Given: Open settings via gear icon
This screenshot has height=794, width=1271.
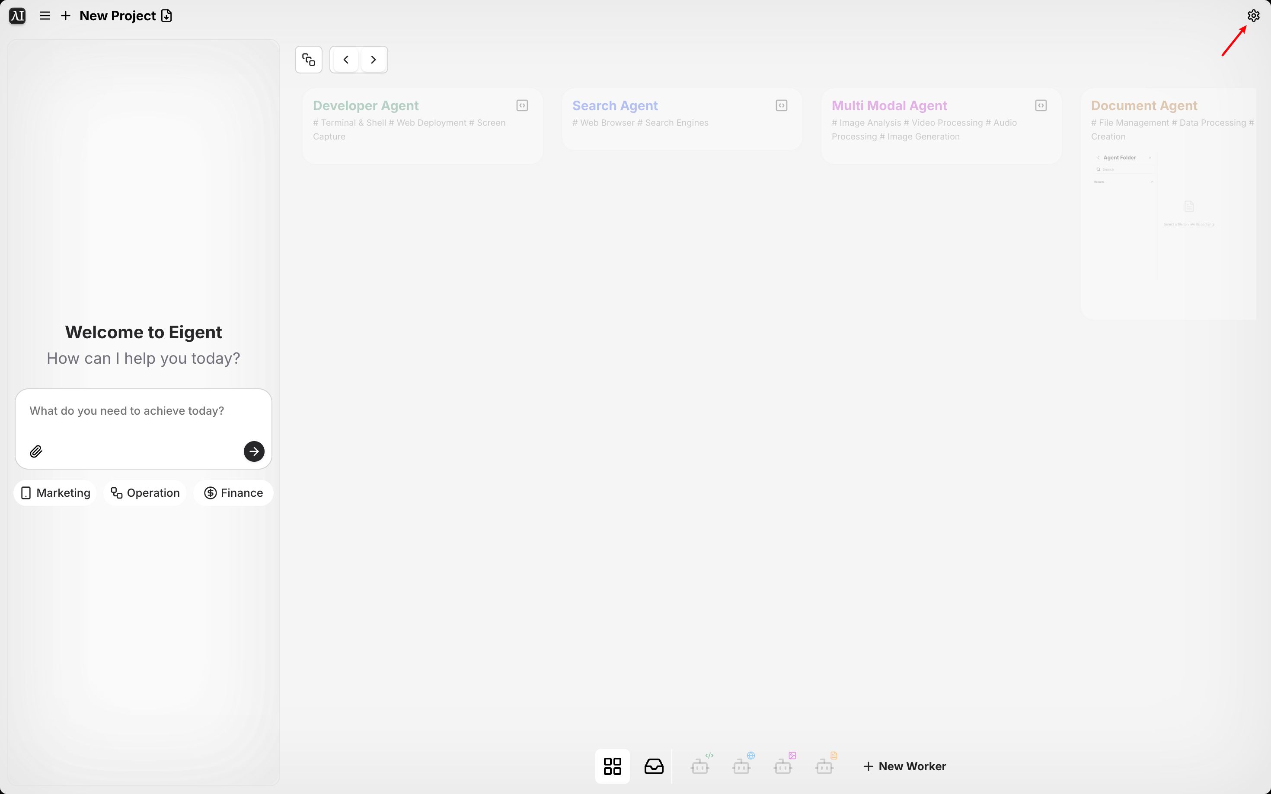Looking at the screenshot, I should [1253, 16].
